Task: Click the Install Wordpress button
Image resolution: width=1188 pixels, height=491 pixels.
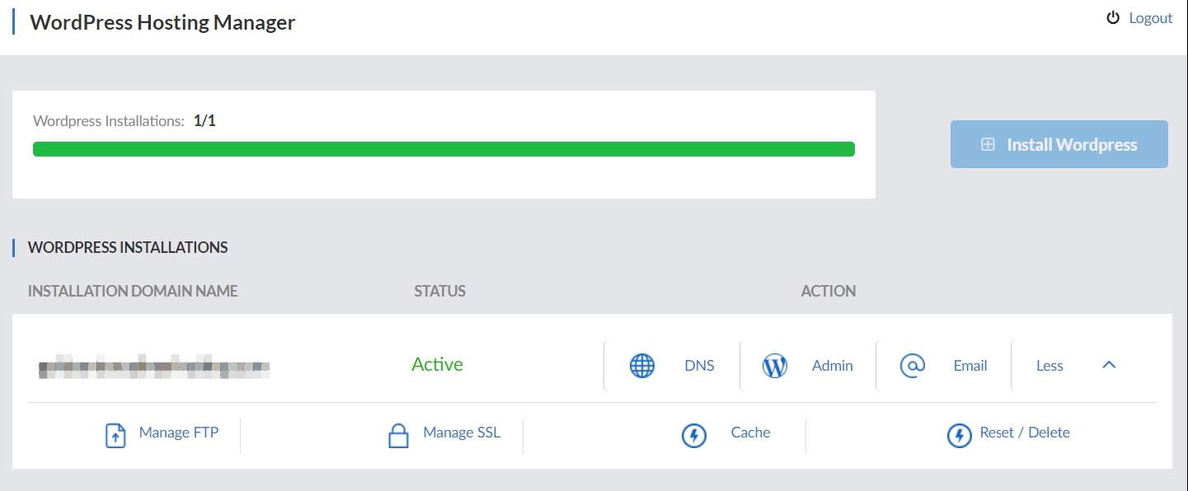Action: tap(1059, 144)
